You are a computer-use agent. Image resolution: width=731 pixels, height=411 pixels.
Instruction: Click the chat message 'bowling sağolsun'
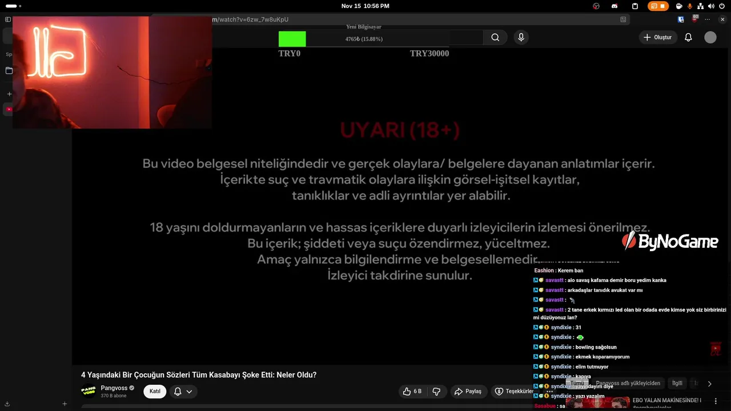pos(596,347)
